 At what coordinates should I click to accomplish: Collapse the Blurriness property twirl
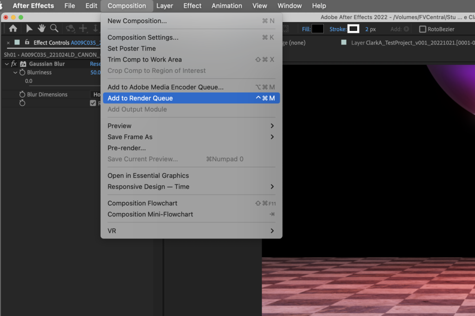15,73
